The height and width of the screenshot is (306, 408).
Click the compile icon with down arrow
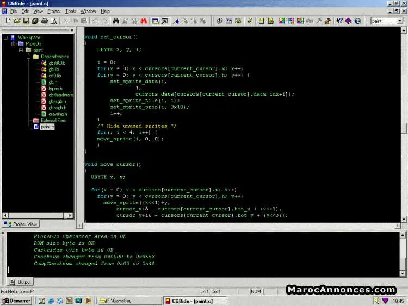[219, 21]
